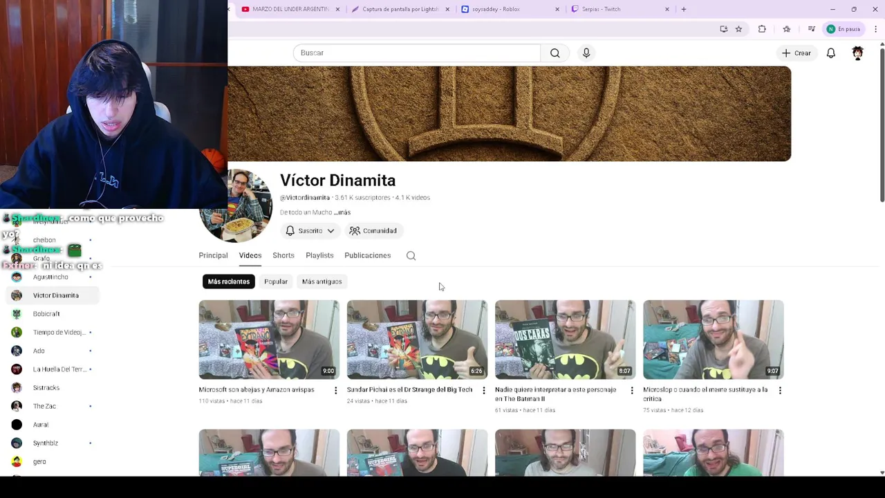Viewport: 885px width, 498px height.
Task: Close the soysaddey - Roblox tab
Action: [x=557, y=9]
